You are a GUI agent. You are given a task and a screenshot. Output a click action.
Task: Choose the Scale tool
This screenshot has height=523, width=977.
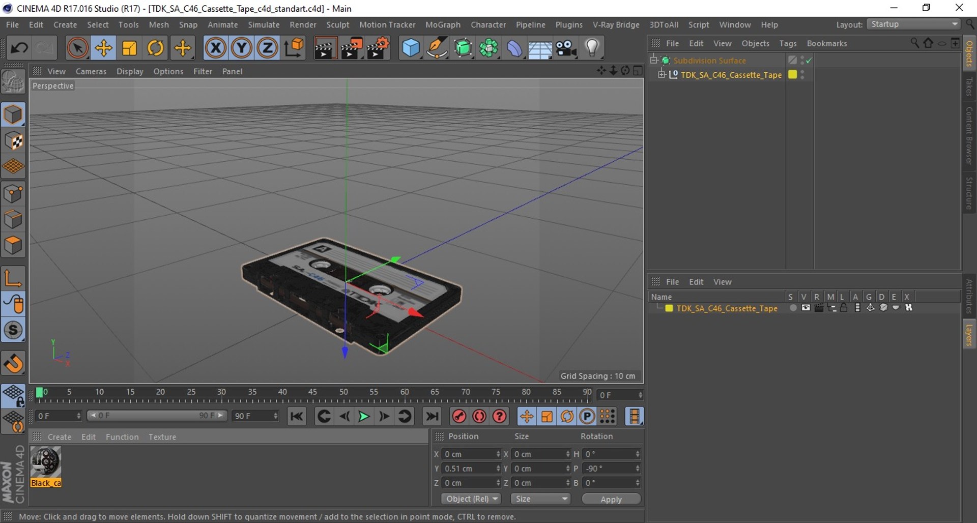(x=129, y=48)
